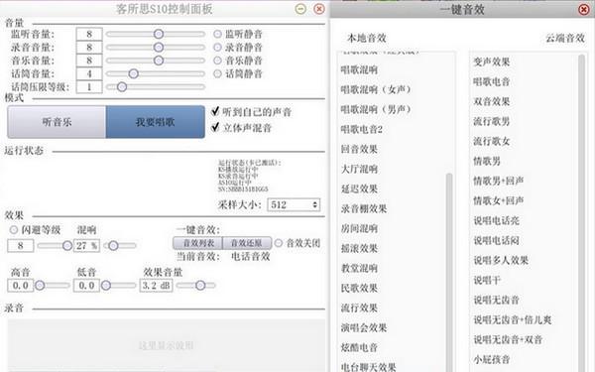595x372 pixels.
Task: Select 大厅混响 local effect
Action: pyautogui.click(x=359, y=169)
